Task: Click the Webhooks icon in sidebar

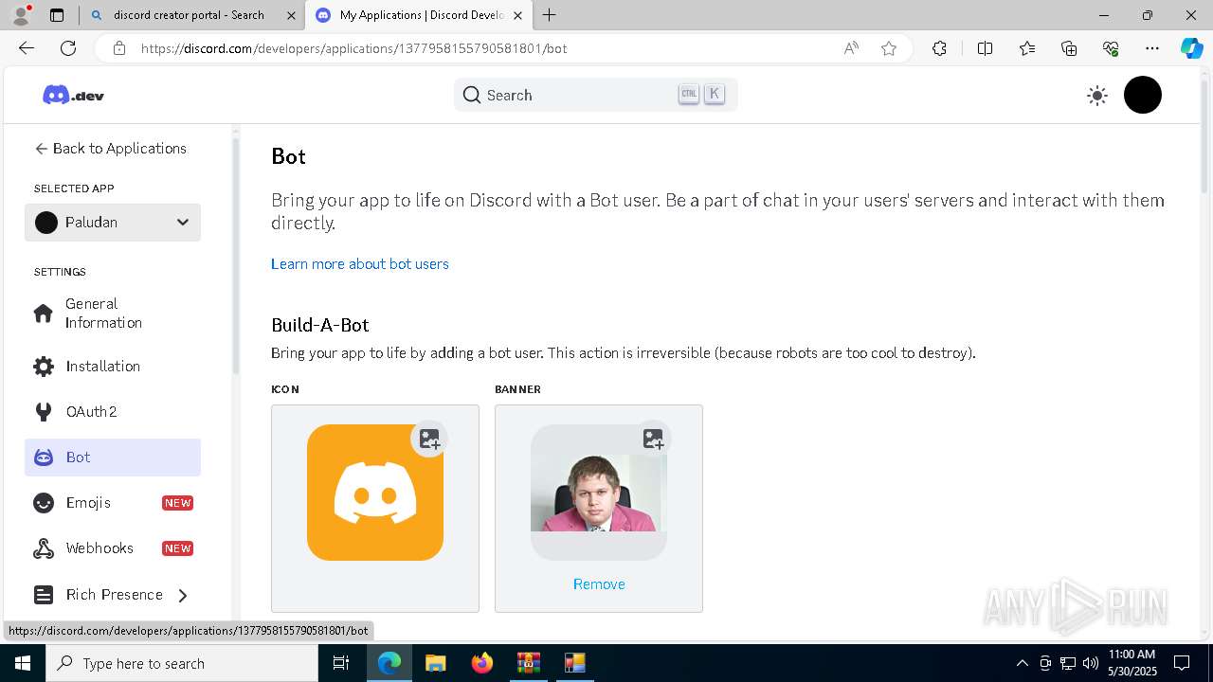Action: click(x=44, y=548)
